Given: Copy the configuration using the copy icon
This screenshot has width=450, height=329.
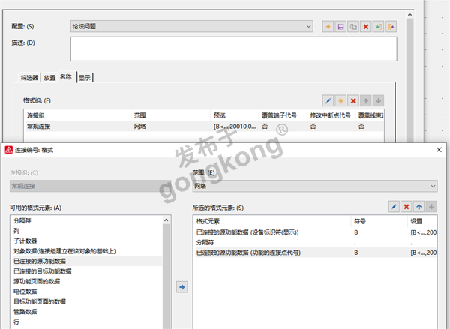Looking at the screenshot, I should pyautogui.click(x=352, y=27).
